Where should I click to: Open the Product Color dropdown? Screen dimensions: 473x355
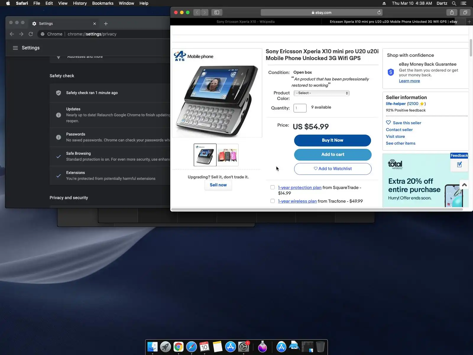click(x=322, y=93)
